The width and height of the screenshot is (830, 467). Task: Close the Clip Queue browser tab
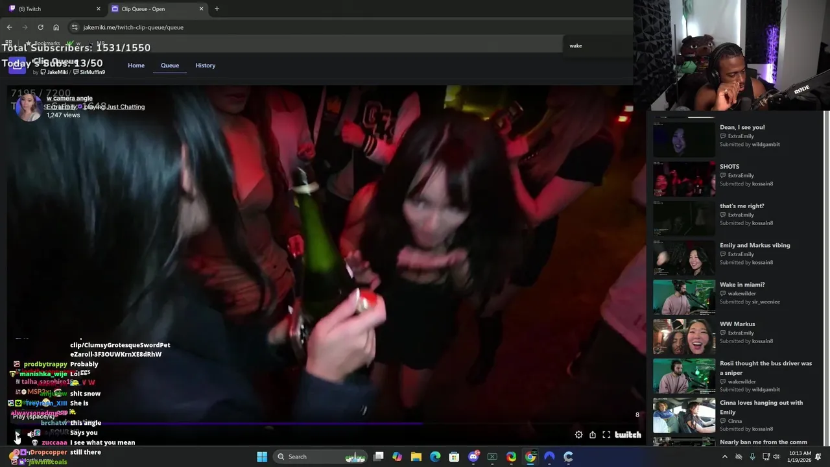tap(201, 9)
